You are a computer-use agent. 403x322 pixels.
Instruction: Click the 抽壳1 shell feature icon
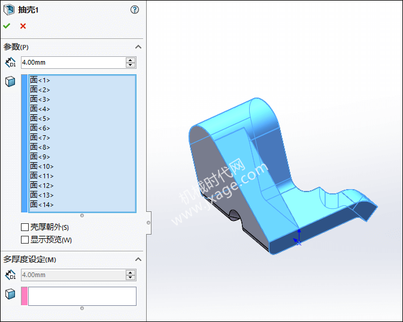9,10
